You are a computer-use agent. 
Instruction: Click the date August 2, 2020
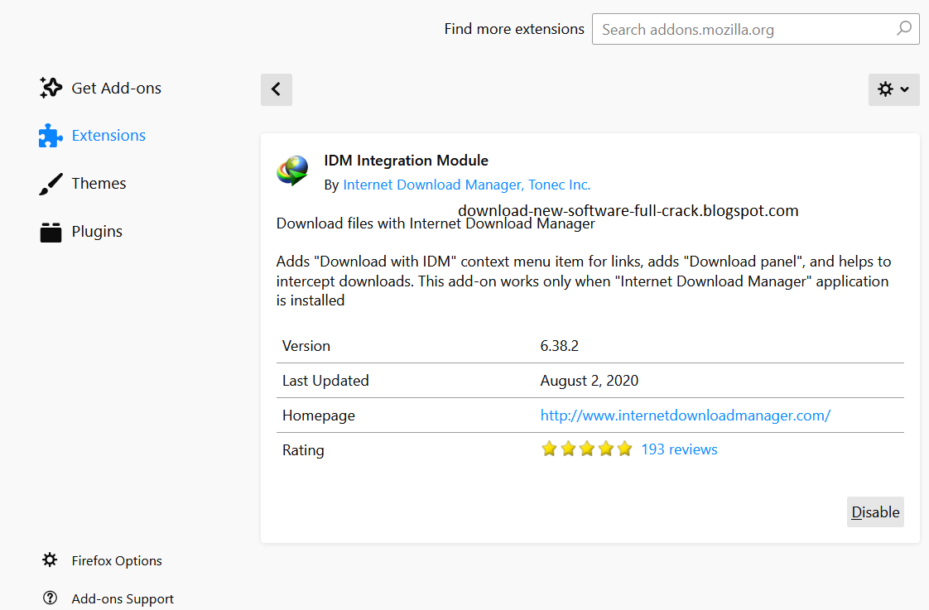tap(590, 380)
